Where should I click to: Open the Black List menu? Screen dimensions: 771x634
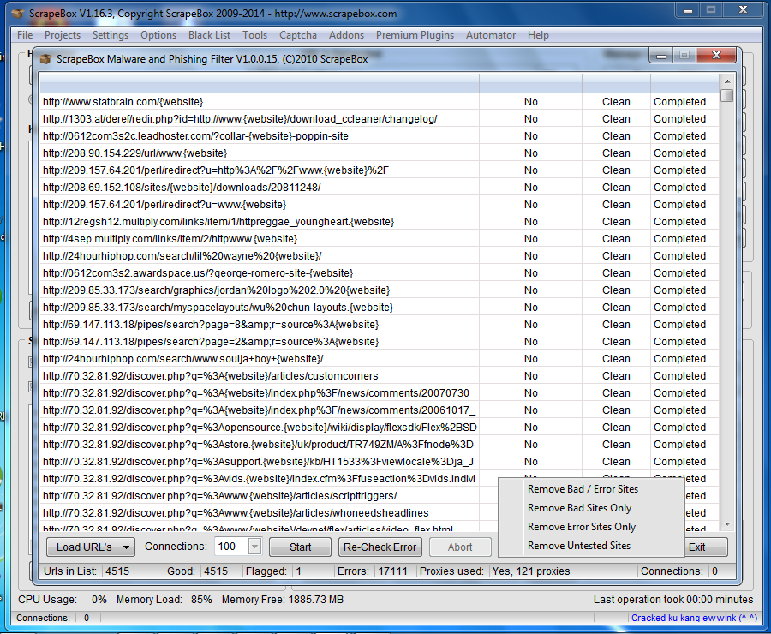tap(209, 35)
